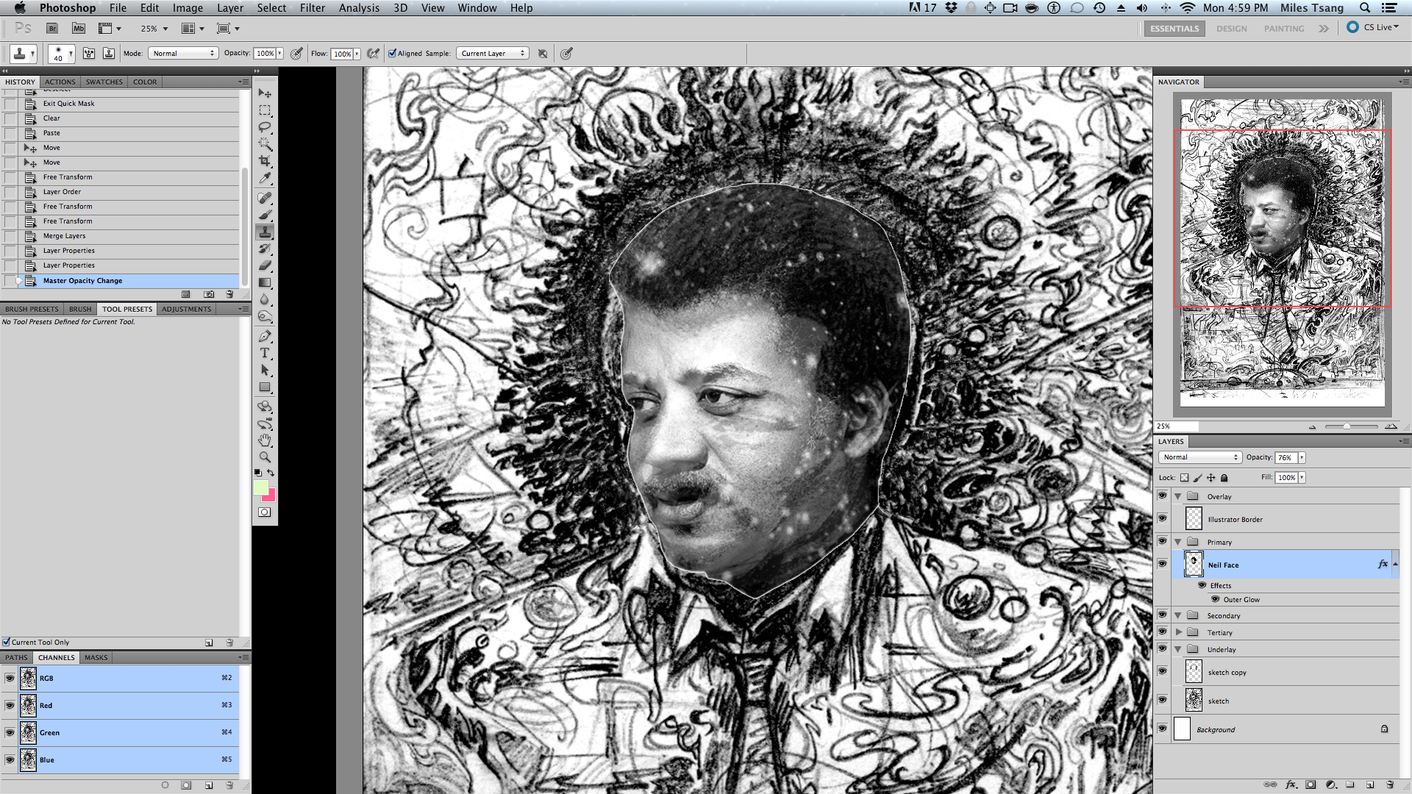Hide the Background layer

[x=1162, y=729]
